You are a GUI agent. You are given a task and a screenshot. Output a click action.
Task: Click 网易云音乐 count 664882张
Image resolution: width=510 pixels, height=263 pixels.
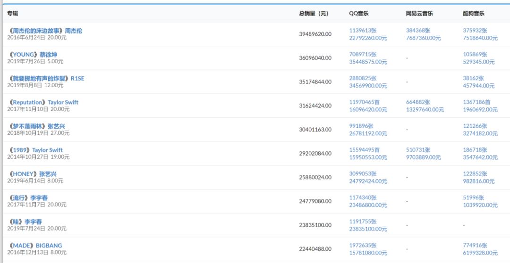[x=418, y=102]
